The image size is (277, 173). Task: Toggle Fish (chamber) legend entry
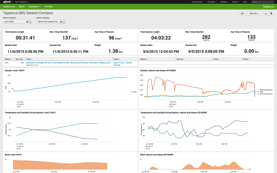tap(266, 94)
